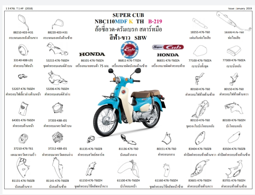Image resolution: width=255 pixels, height=195 pixels.
Task: Click the right rearview mirror part image
Action: pos(23,22)
